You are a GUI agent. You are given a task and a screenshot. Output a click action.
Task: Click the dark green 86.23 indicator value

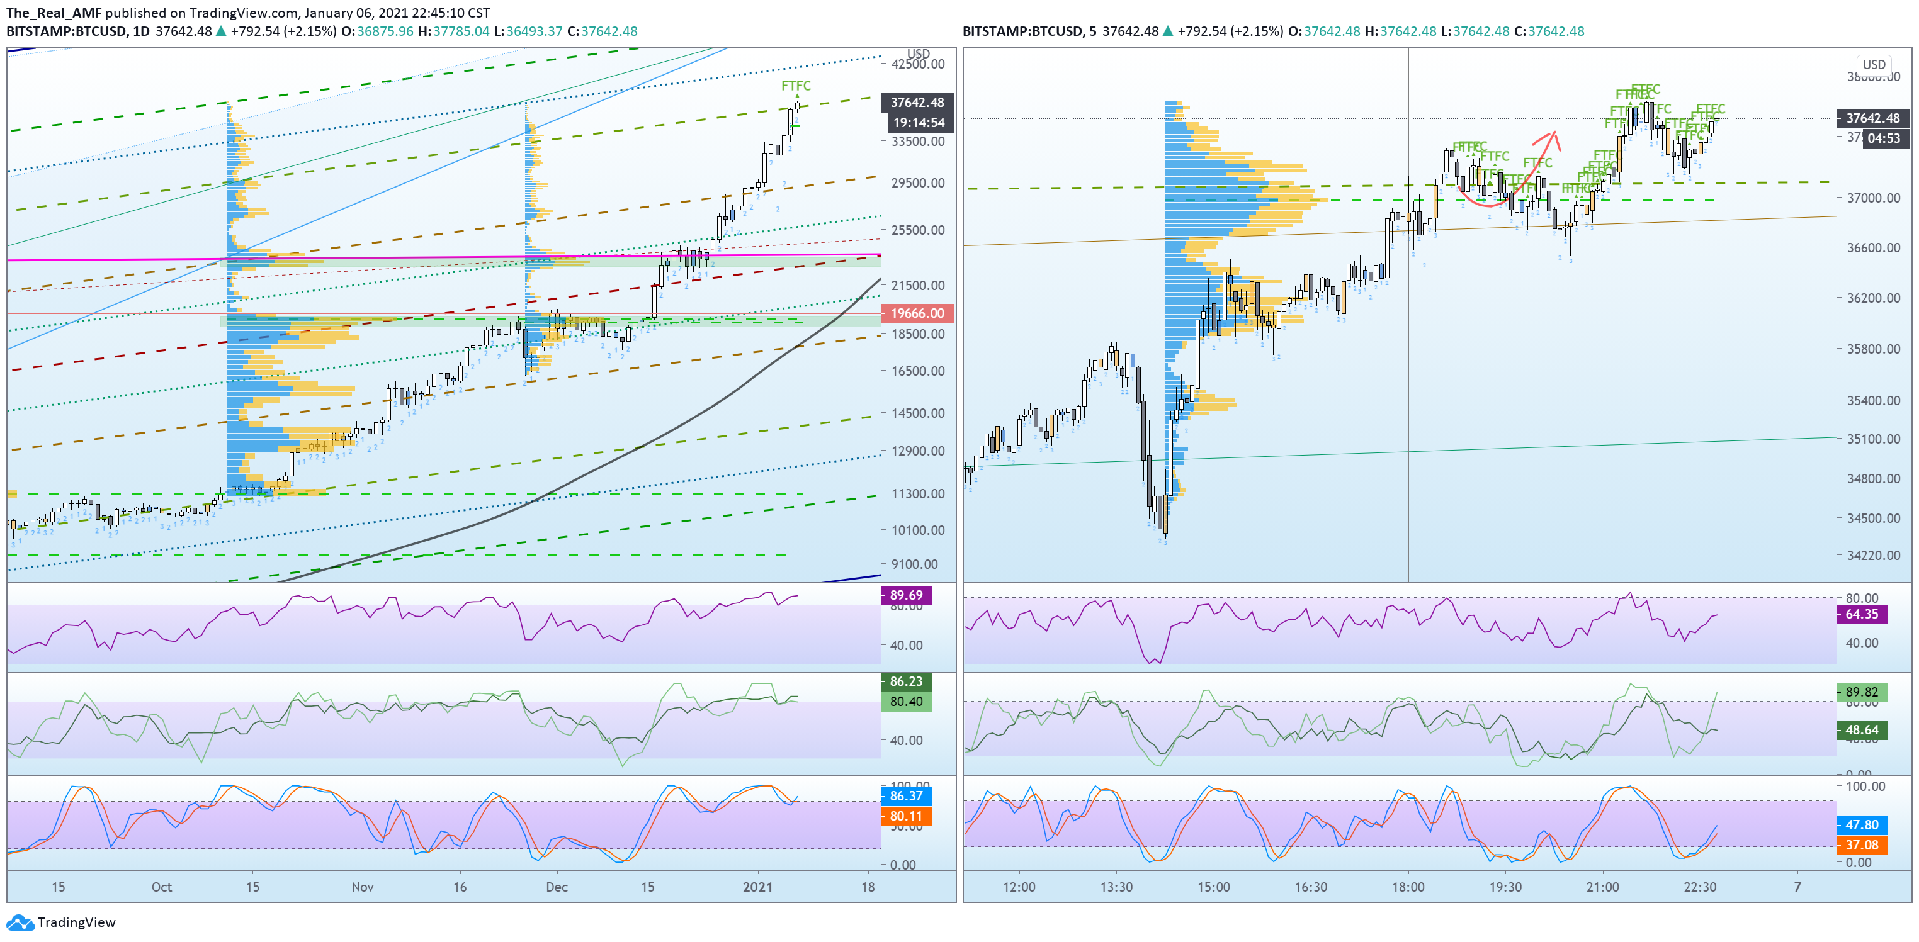point(907,681)
